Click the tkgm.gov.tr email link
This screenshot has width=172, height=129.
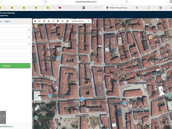6,126
